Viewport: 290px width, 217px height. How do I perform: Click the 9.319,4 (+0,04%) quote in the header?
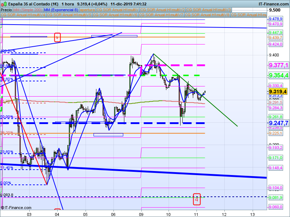coord(92,4)
